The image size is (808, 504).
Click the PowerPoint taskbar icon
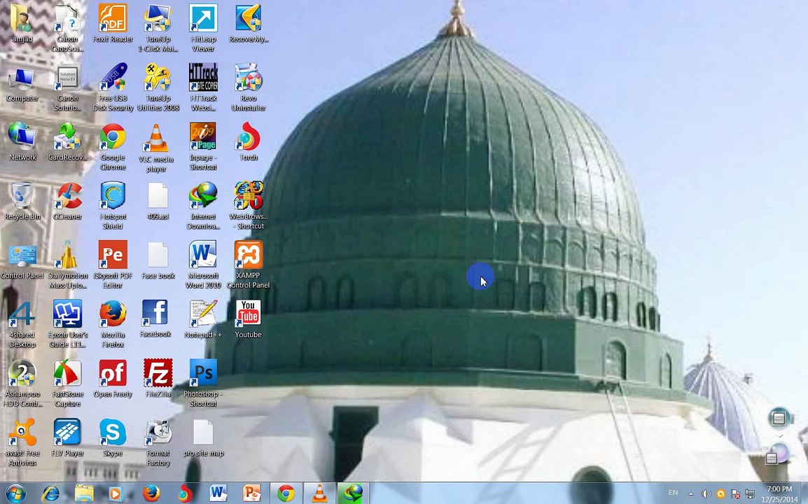point(251,493)
